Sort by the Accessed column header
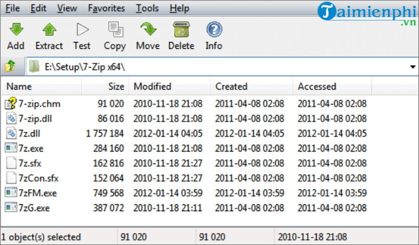Screen dimensions: 419x245 (x=332, y=86)
